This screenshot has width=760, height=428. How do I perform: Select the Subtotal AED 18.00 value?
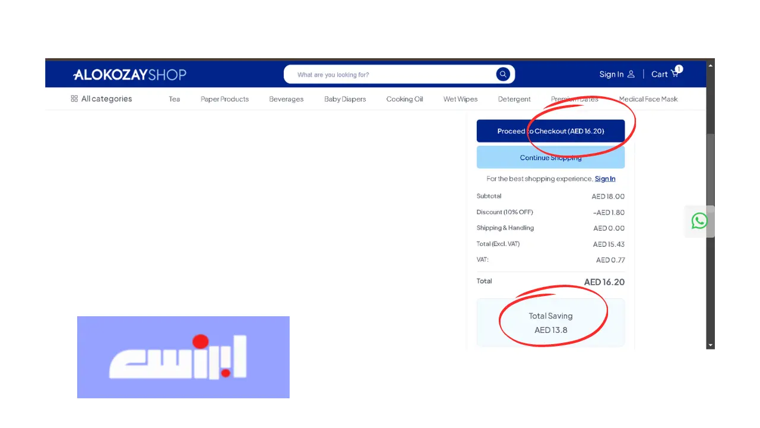tap(608, 196)
